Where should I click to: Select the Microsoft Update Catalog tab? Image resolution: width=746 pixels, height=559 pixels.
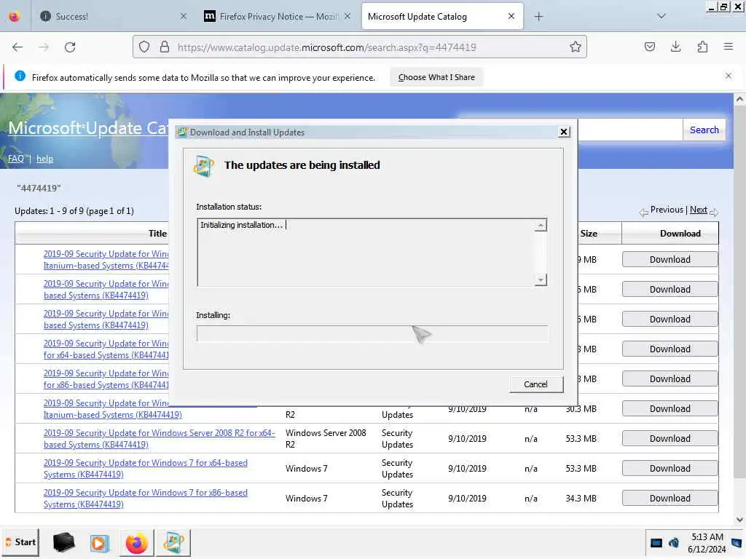point(442,17)
